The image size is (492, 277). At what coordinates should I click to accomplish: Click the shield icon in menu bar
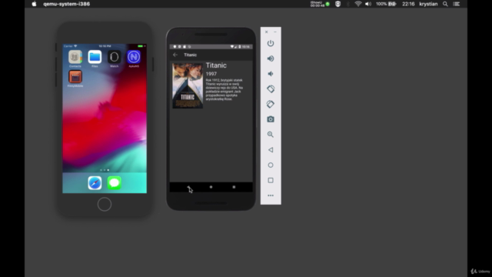point(338,4)
